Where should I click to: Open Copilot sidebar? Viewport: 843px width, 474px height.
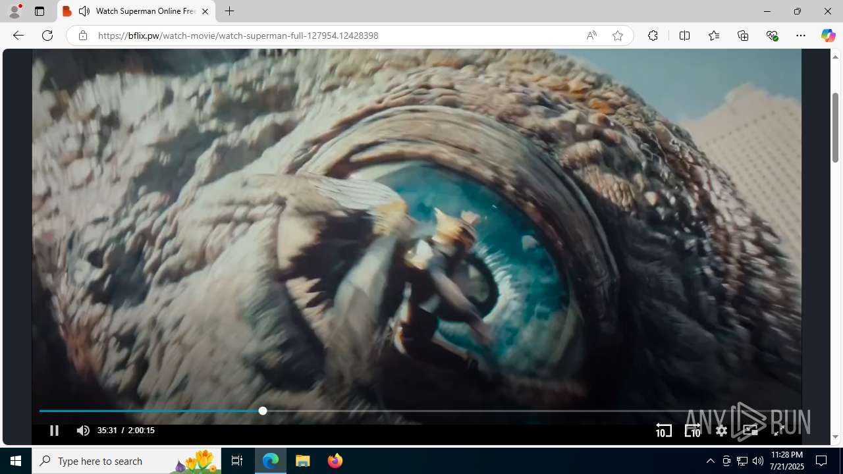pyautogui.click(x=828, y=36)
